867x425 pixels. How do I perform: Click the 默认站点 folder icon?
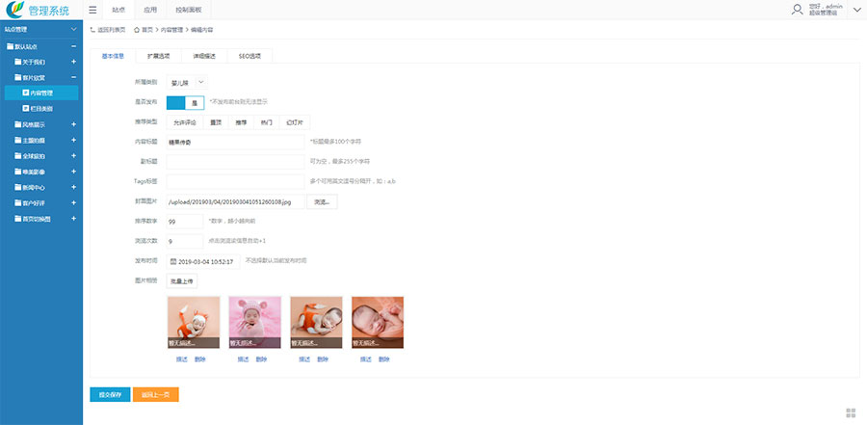pyautogui.click(x=10, y=46)
